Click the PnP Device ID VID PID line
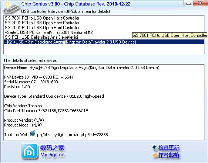 pos(39,77)
